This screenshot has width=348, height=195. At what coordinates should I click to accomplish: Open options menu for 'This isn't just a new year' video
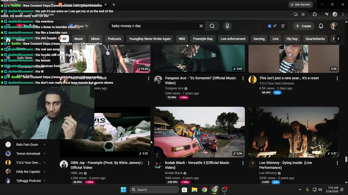tap(337, 78)
